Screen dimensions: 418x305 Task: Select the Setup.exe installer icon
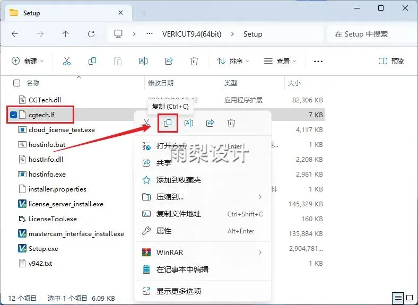22,248
